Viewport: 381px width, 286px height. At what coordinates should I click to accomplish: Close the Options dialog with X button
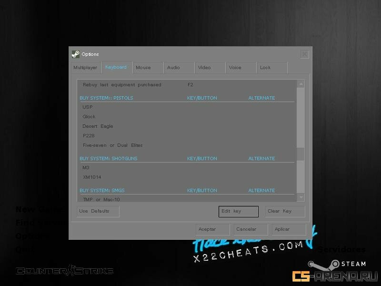point(305,54)
